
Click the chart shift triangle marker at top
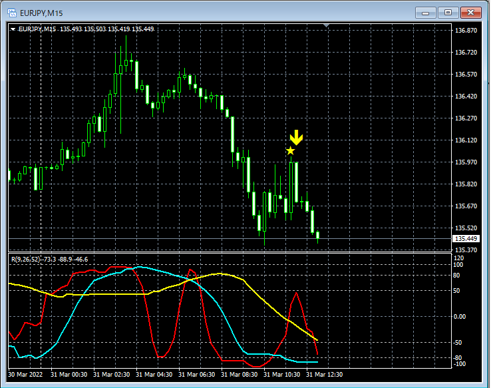[x=326, y=25]
